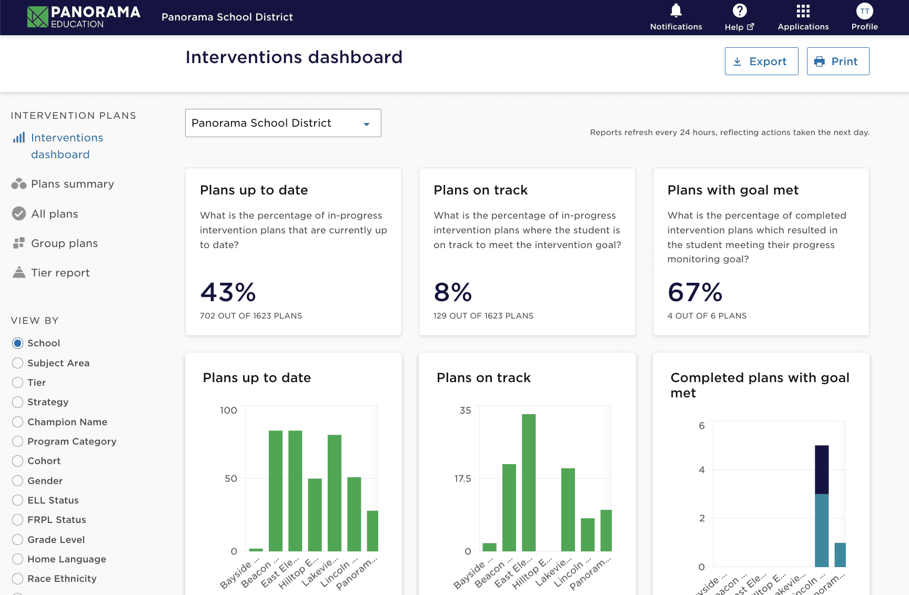Screen dimensions: 909x595
Task: Open All plans in sidebar
Action: click(55, 214)
